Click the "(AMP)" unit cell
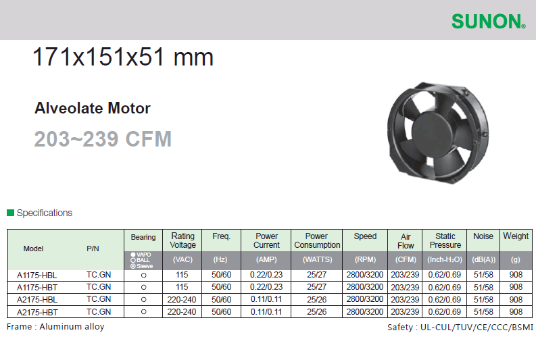The width and height of the screenshot is (536, 339). (x=266, y=259)
